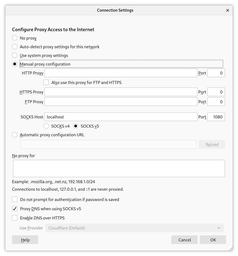Open the Use Provider Cloudflare dropdown
This screenshot has width=238, height=256.
tap(134, 228)
